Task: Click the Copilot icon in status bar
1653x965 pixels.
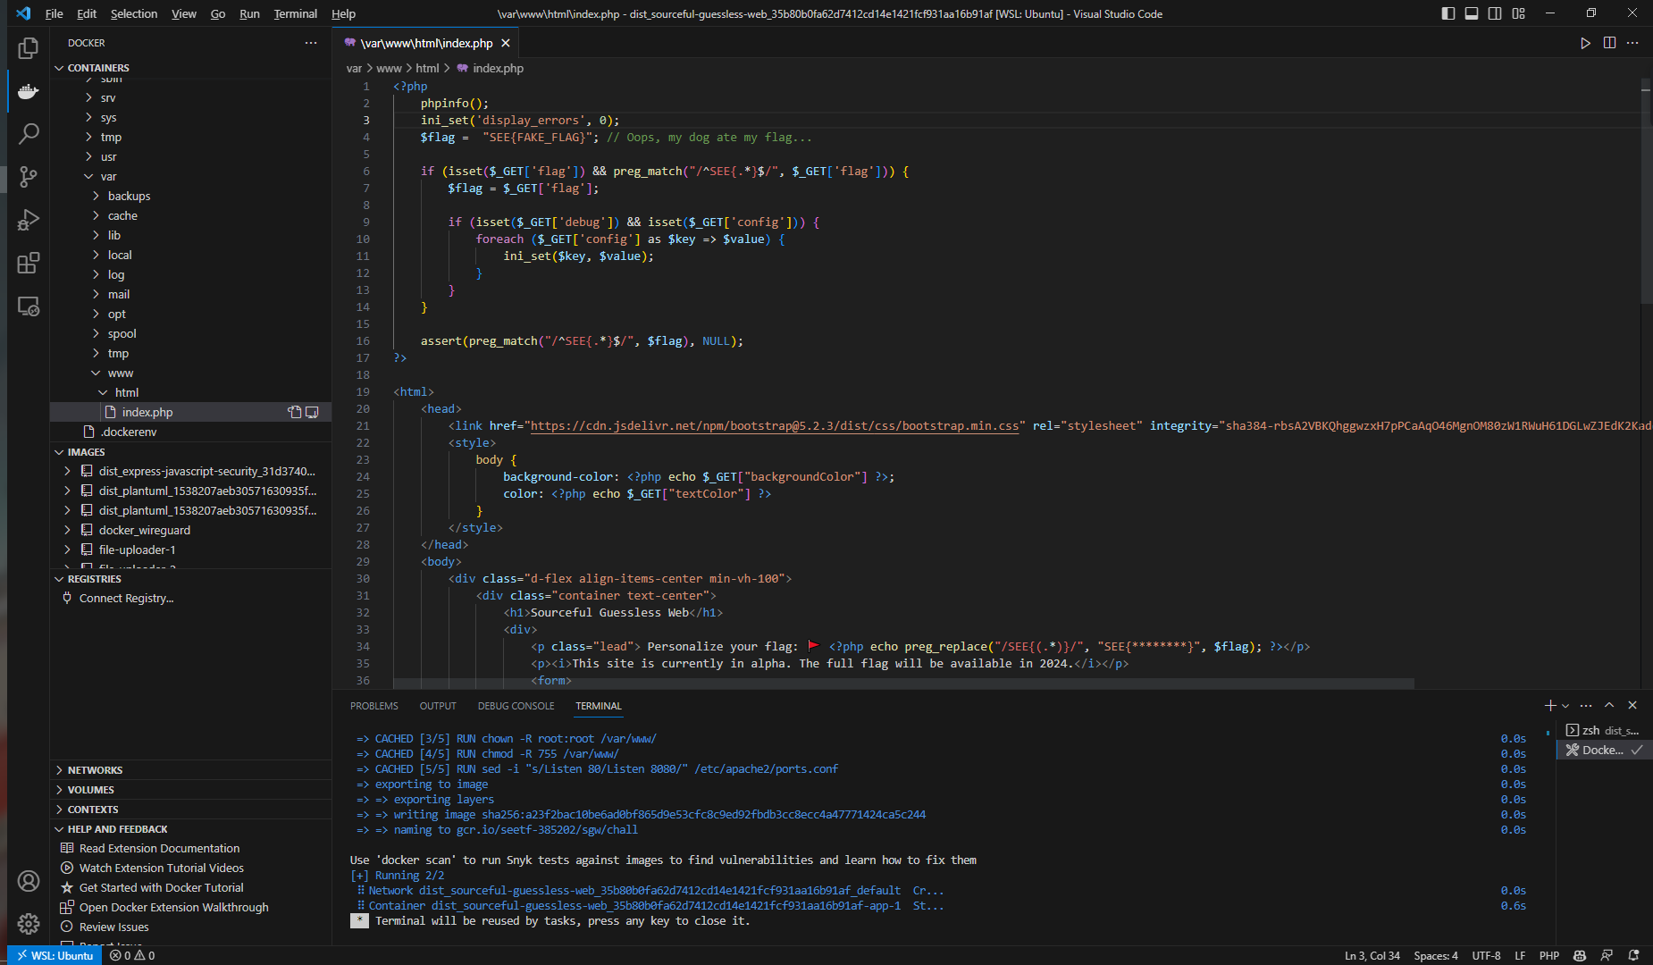Action: click(1580, 955)
